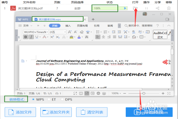This screenshot has height=119, width=178.
Task: Toggle Bold formatting in WPS
Action: coord(26,37)
